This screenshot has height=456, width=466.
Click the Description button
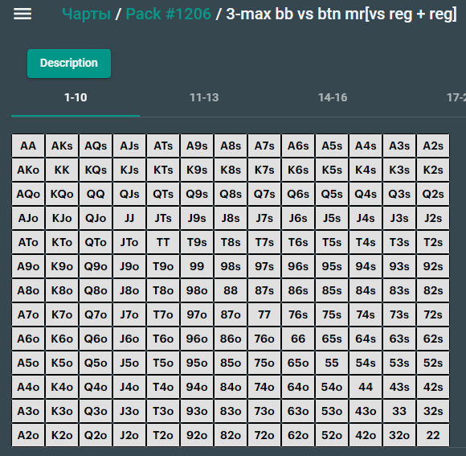[x=69, y=64]
